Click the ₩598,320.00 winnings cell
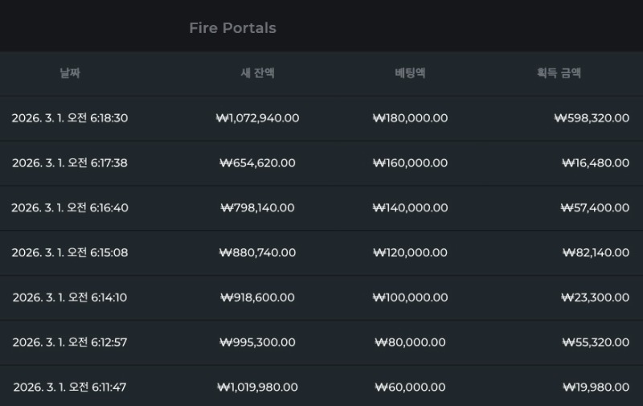Viewport: 643px width, 406px height. [x=592, y=118]
